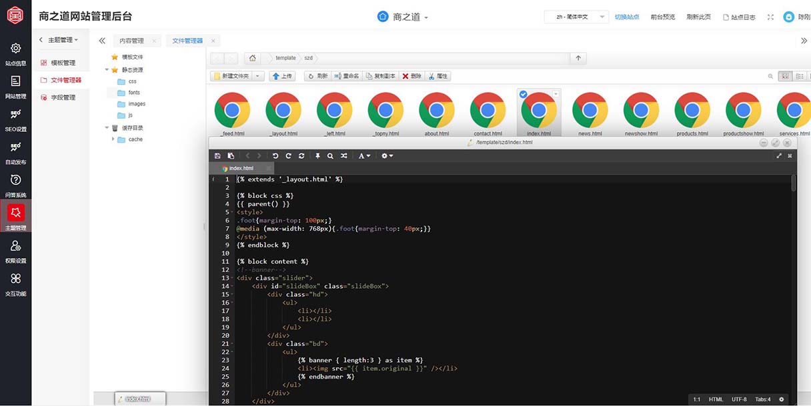Select the fonts folder in tree
The width and height of the screenshot is (811, 406).
(x=129, y=93)
